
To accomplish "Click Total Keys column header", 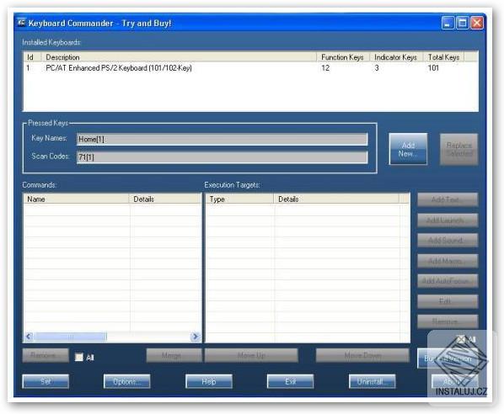I will (x=443, y=57).
